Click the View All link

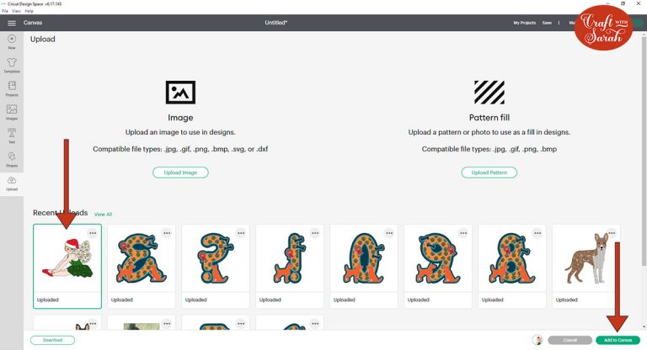103,215
